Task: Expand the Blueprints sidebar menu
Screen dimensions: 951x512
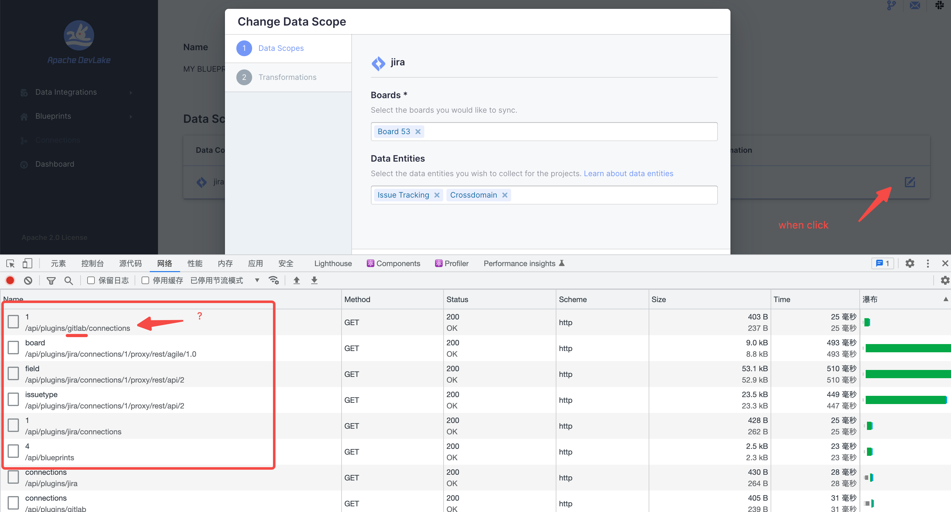Action: (53, 116)
